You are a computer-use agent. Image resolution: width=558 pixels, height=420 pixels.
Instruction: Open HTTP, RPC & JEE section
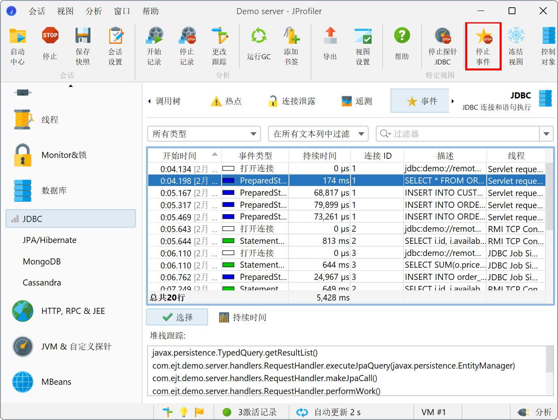(59, 311)
